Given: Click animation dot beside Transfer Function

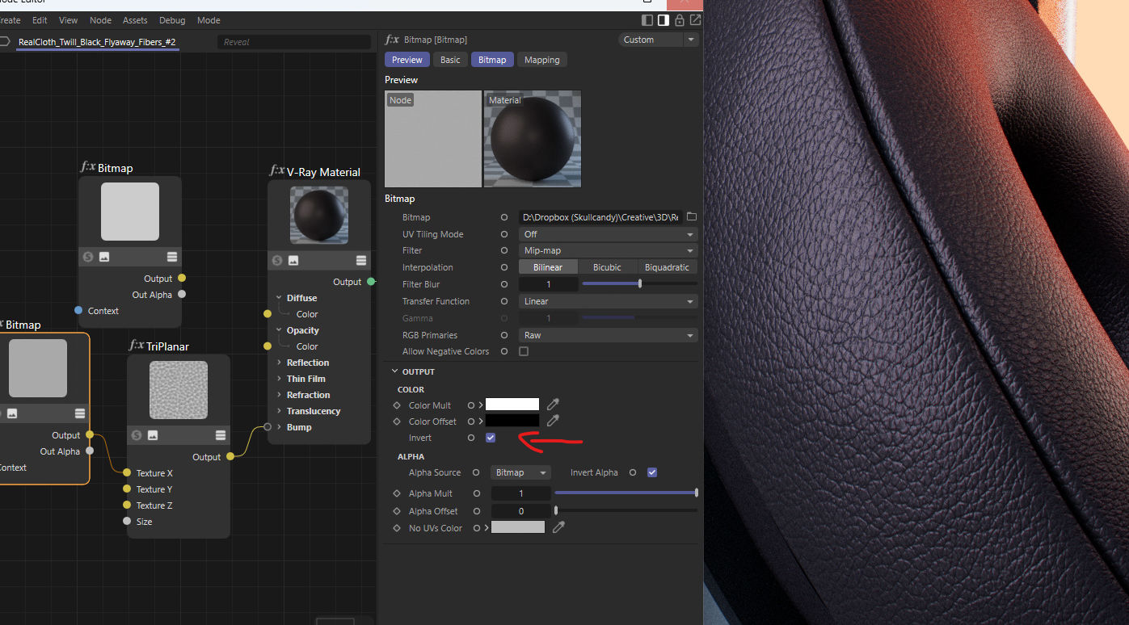Looking at the screenshot, I should click(504, 301).
